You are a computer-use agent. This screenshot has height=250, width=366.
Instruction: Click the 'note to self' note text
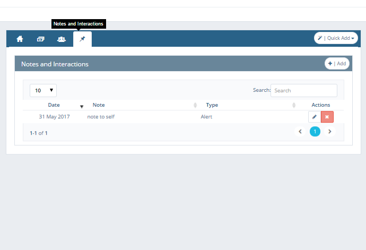[101, 117]
